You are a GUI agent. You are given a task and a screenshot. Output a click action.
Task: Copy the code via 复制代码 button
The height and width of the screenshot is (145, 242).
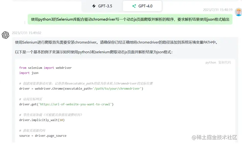point(225,62)
